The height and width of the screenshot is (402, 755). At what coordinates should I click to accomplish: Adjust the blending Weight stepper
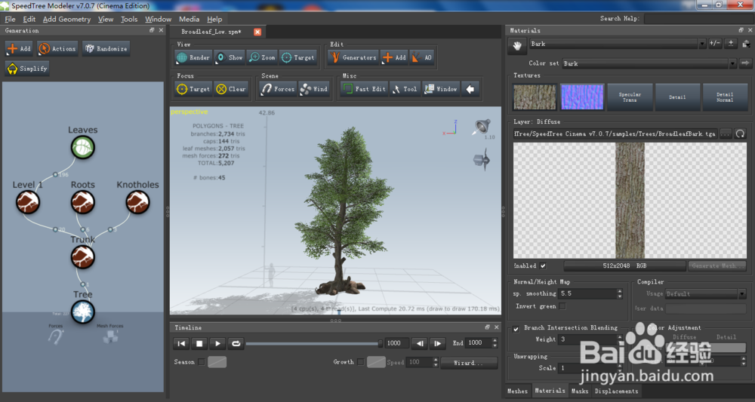[620, 339]
